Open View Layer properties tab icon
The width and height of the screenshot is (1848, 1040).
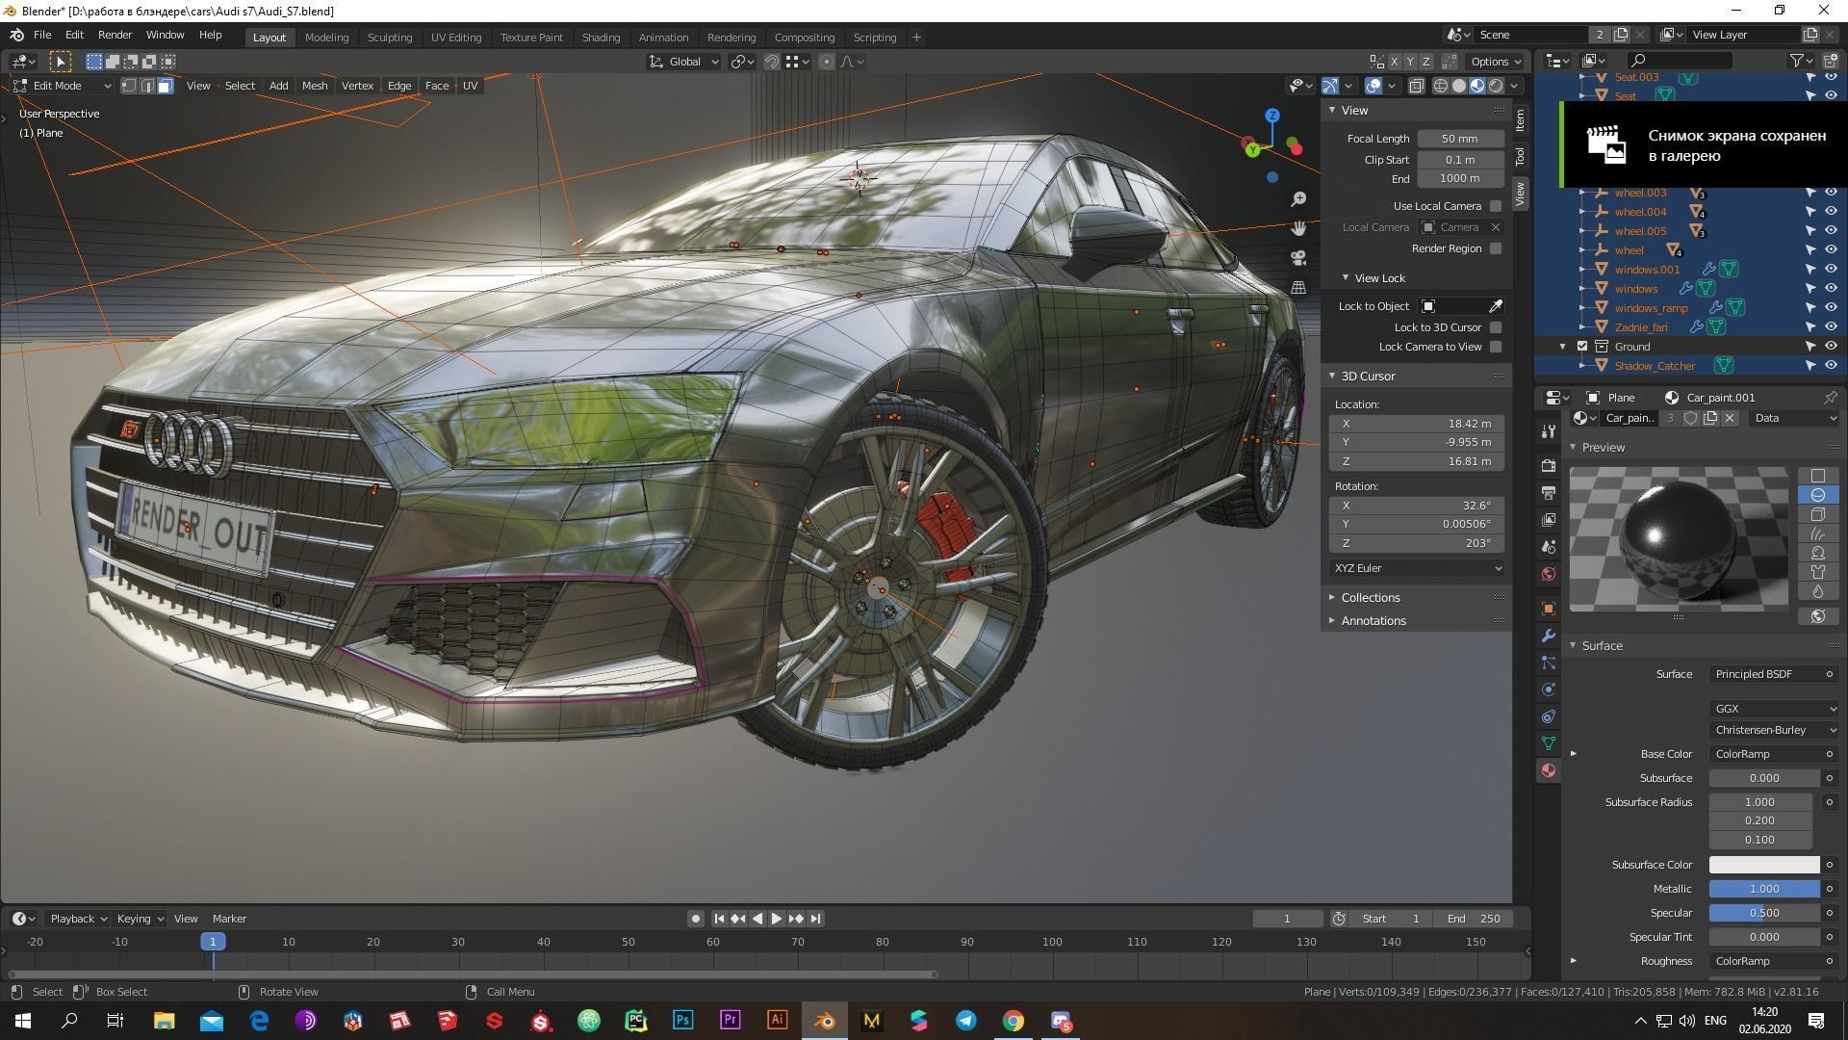tap(1548, 520)
